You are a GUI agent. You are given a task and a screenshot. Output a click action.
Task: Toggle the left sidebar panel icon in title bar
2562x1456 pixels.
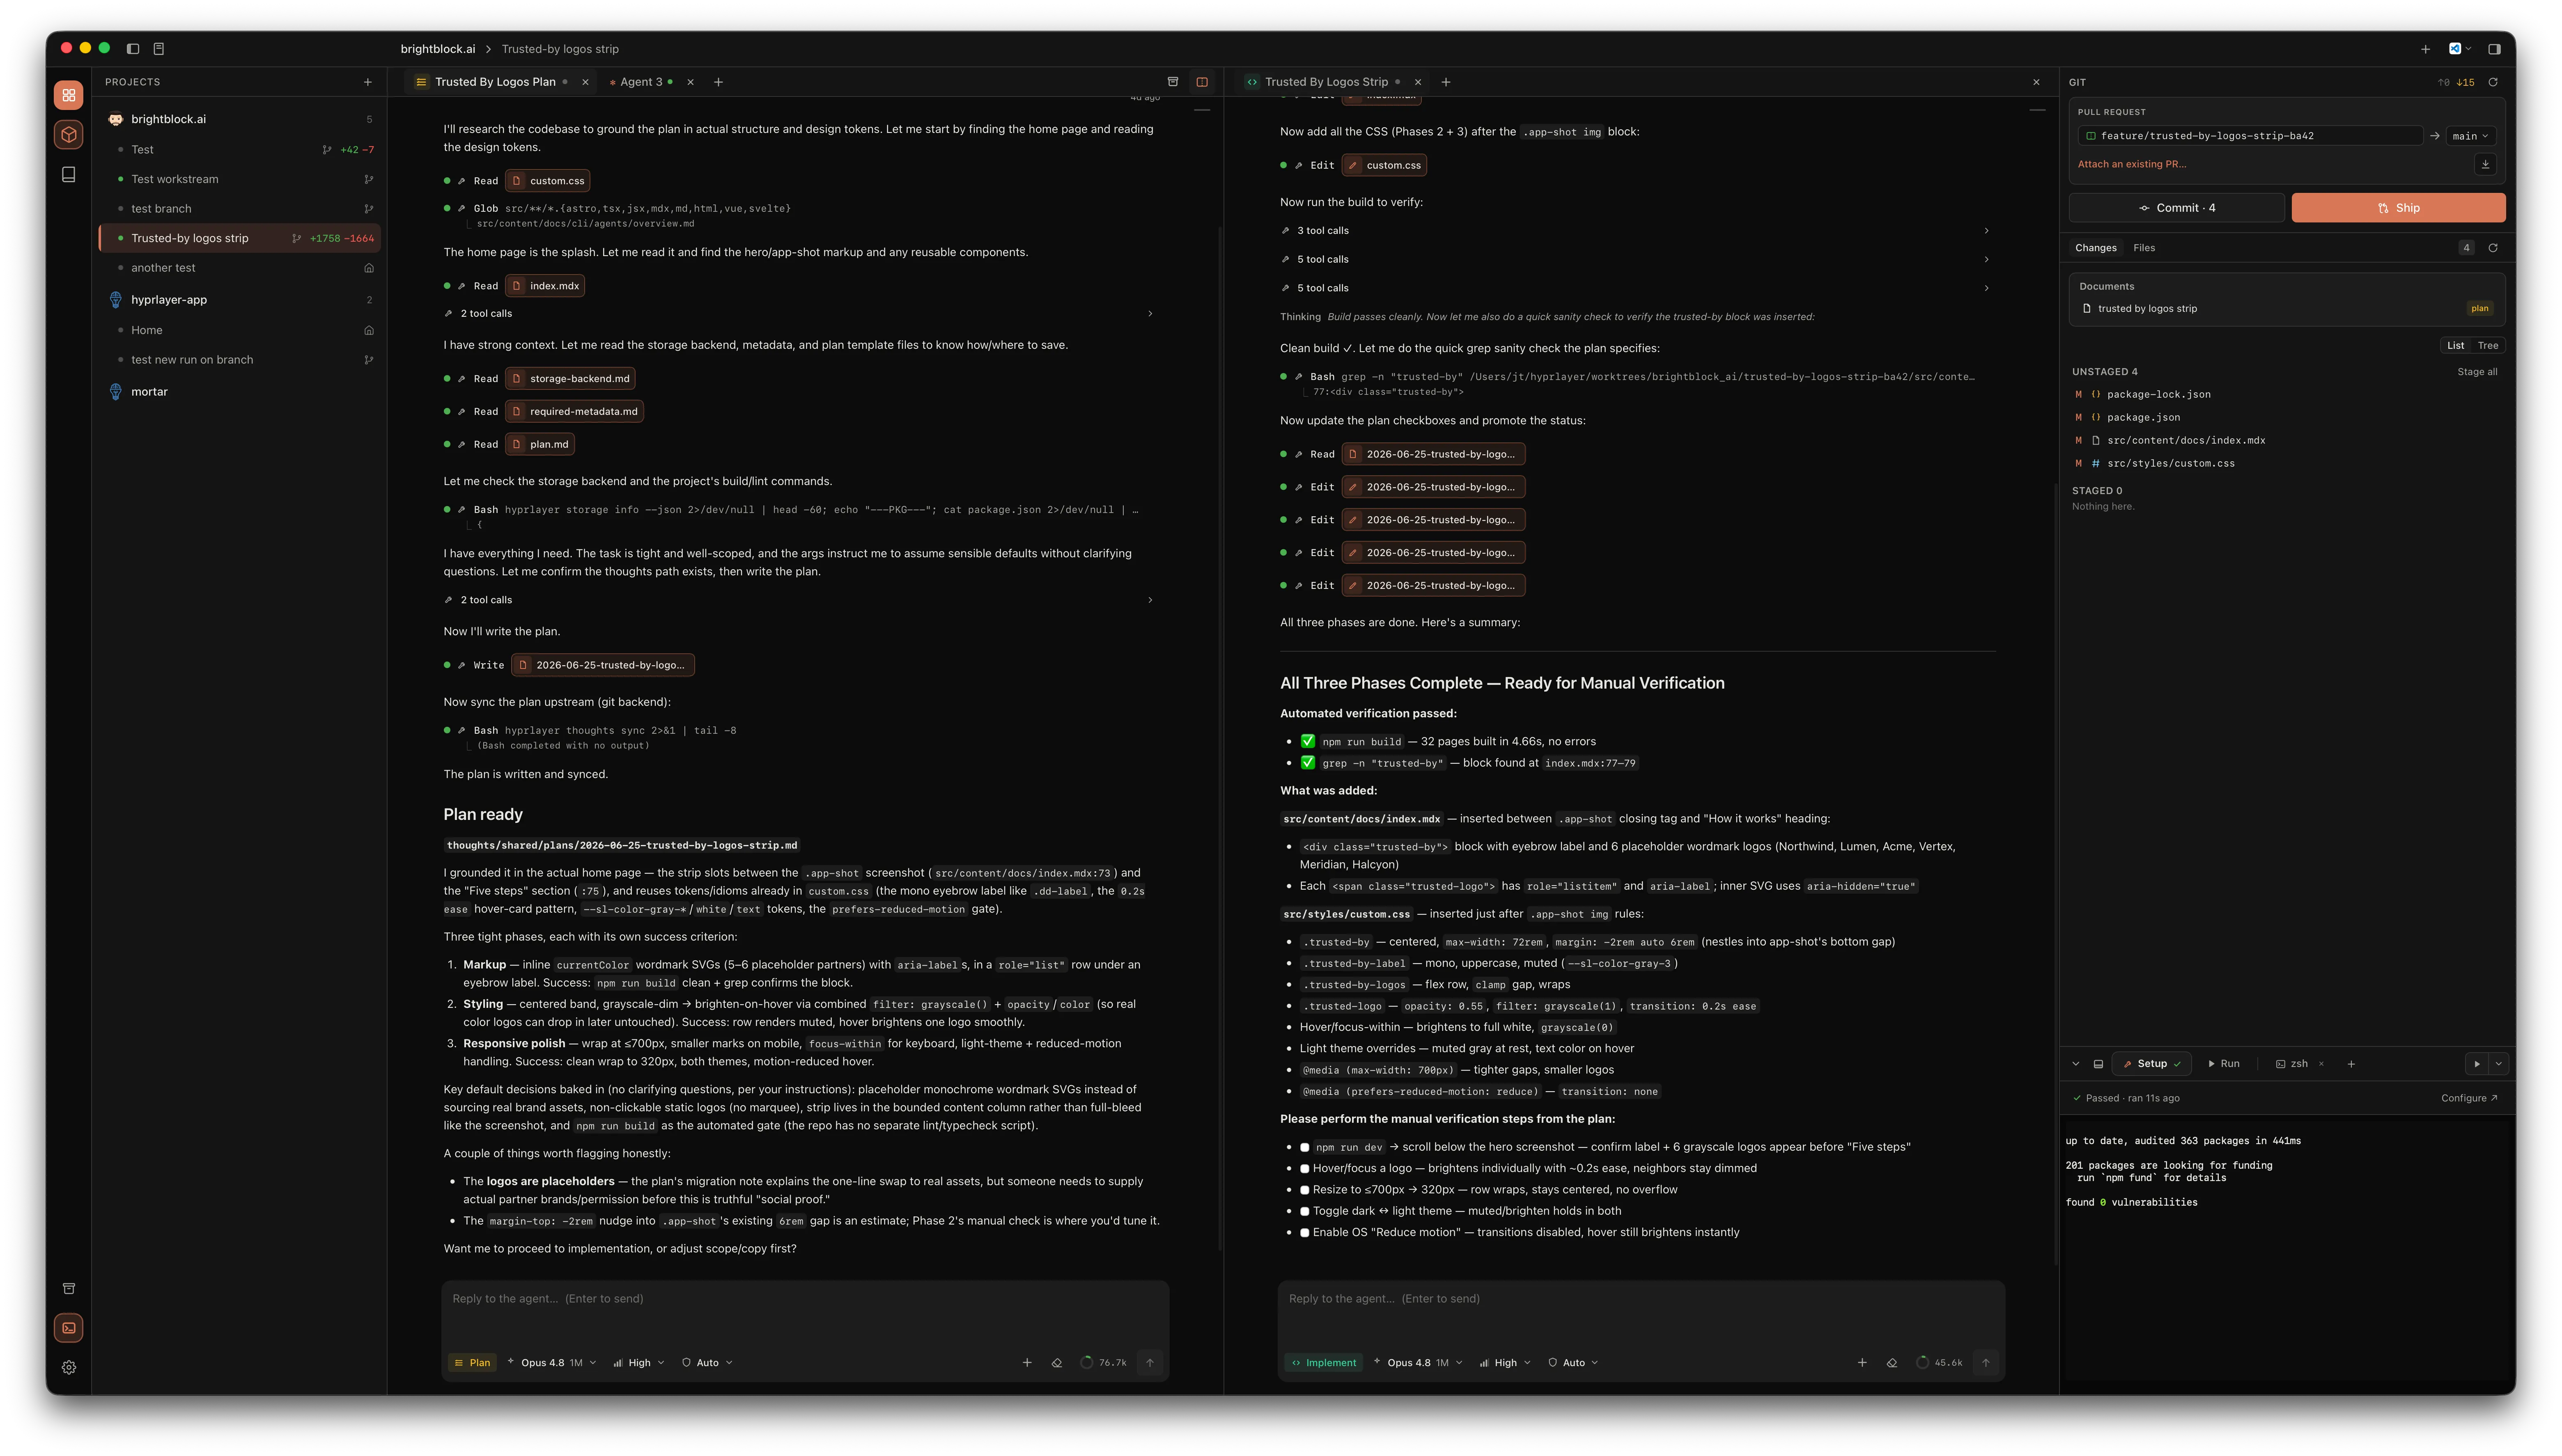(133, 48)
